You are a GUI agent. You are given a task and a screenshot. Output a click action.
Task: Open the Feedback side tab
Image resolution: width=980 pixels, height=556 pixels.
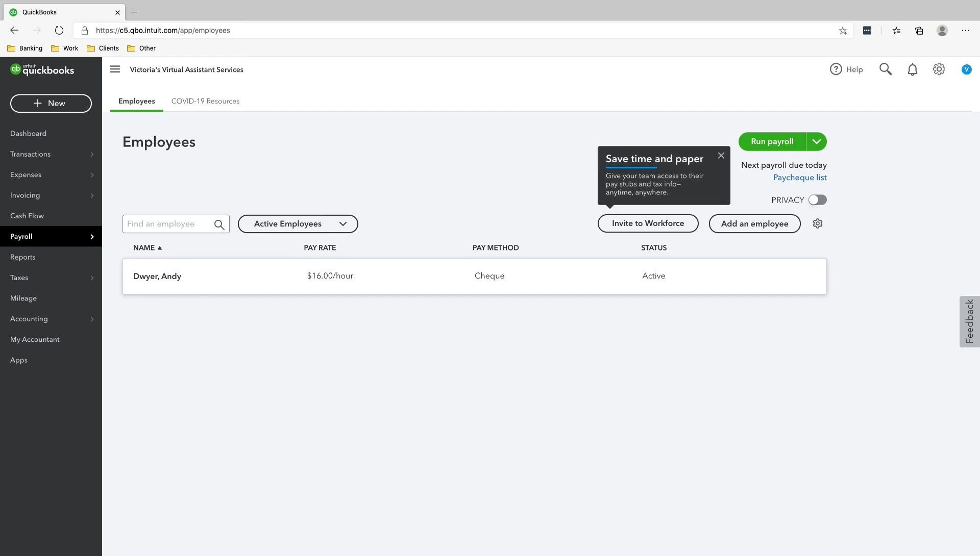coord(969,322)
